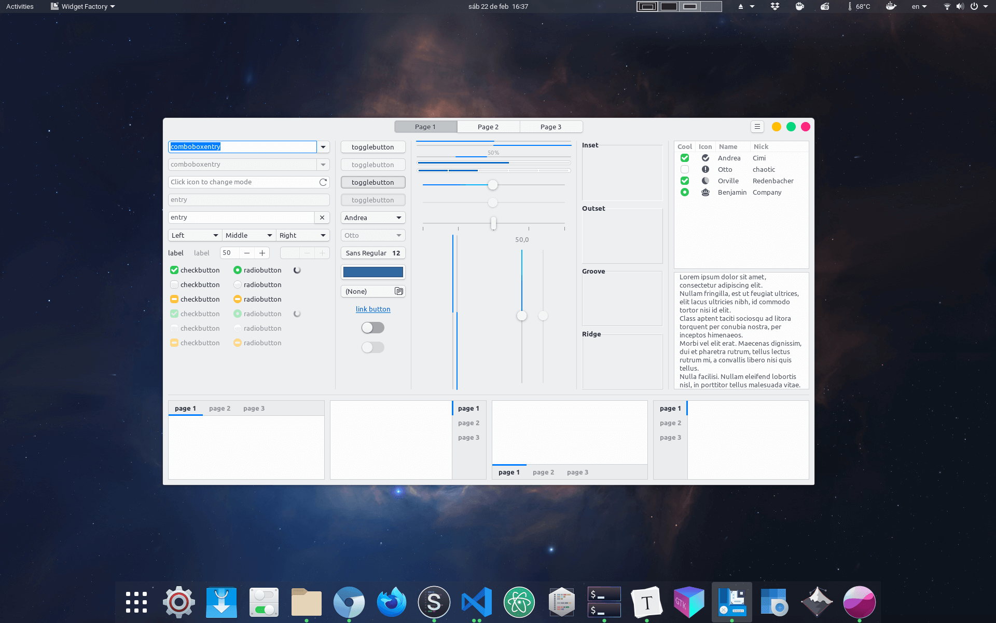Click the face icon in Benjamin's row
Image resolution: width=996 pixels, height=623 pixels.
pyautogui.click(x=706, y=192)
